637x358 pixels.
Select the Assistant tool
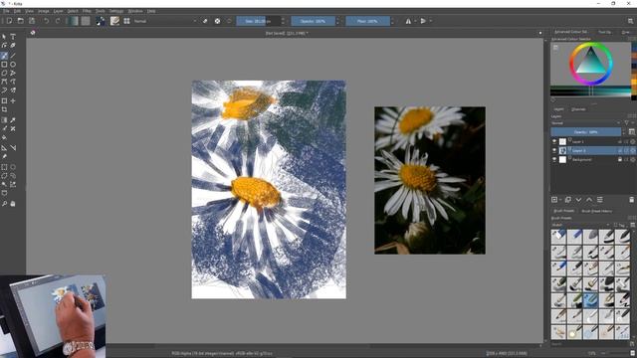point(4,148)
